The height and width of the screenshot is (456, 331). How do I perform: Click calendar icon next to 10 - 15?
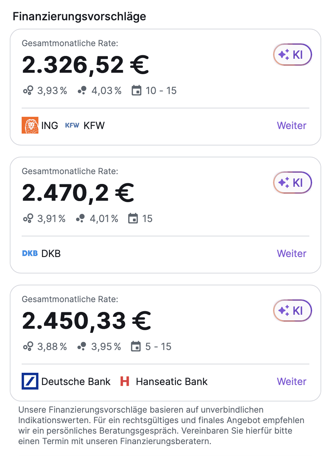pyautogui.click(x=137, y=91)
